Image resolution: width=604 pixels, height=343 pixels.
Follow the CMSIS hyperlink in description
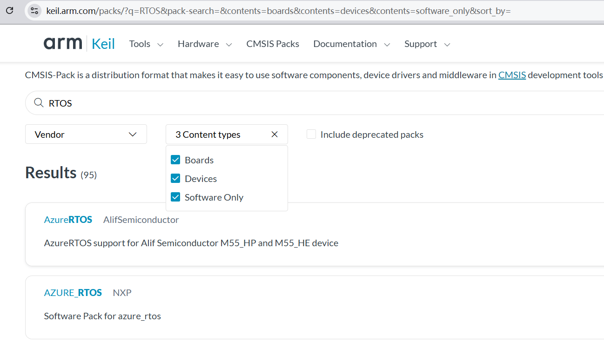512,75
